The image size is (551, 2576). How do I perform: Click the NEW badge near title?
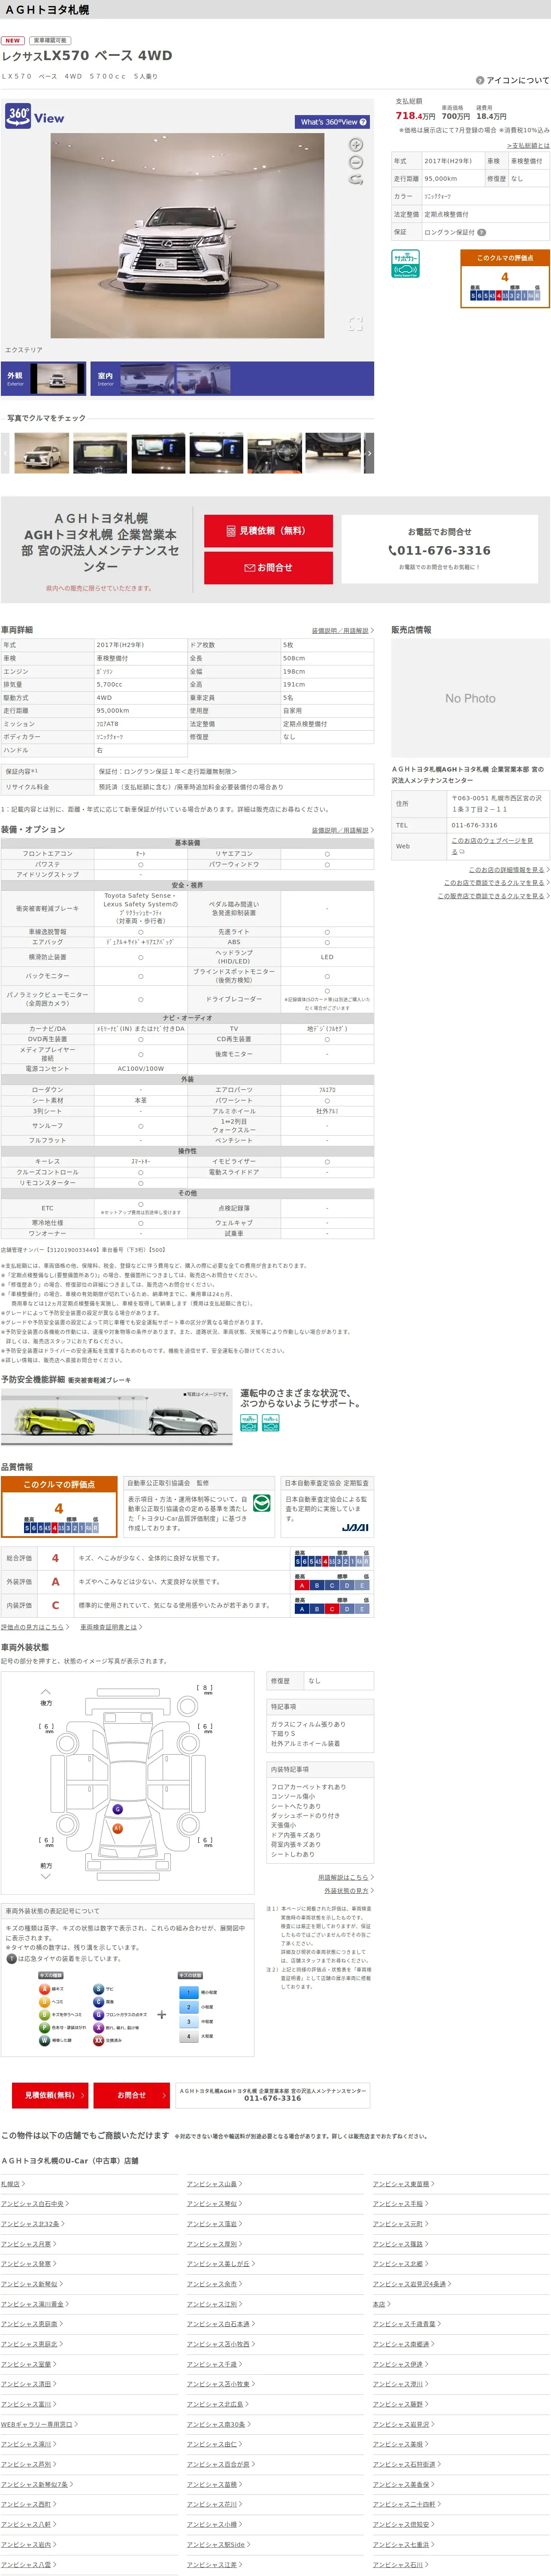pyautogui.click(x=13, y=40)
